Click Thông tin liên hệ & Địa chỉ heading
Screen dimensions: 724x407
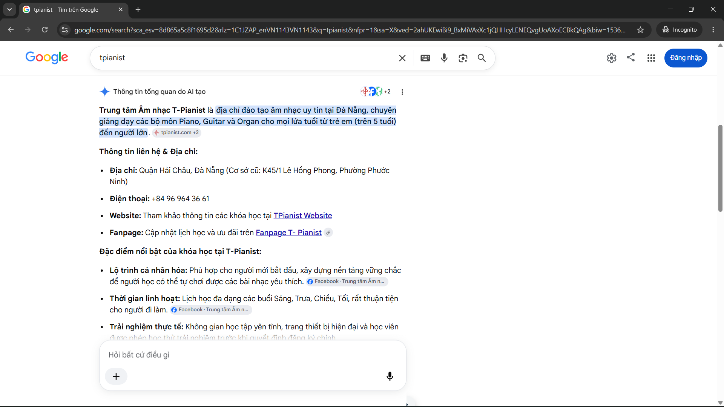click(149, 151)
